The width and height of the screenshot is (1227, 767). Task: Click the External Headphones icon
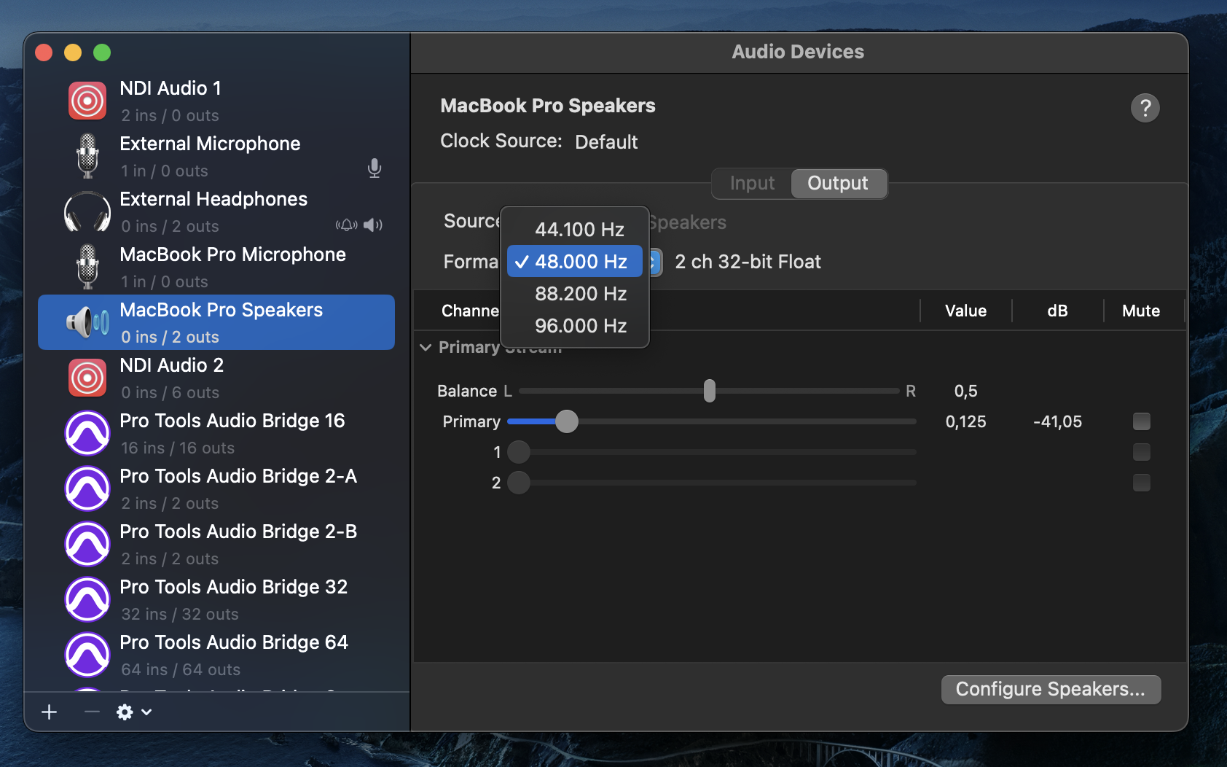coord(87,211)
